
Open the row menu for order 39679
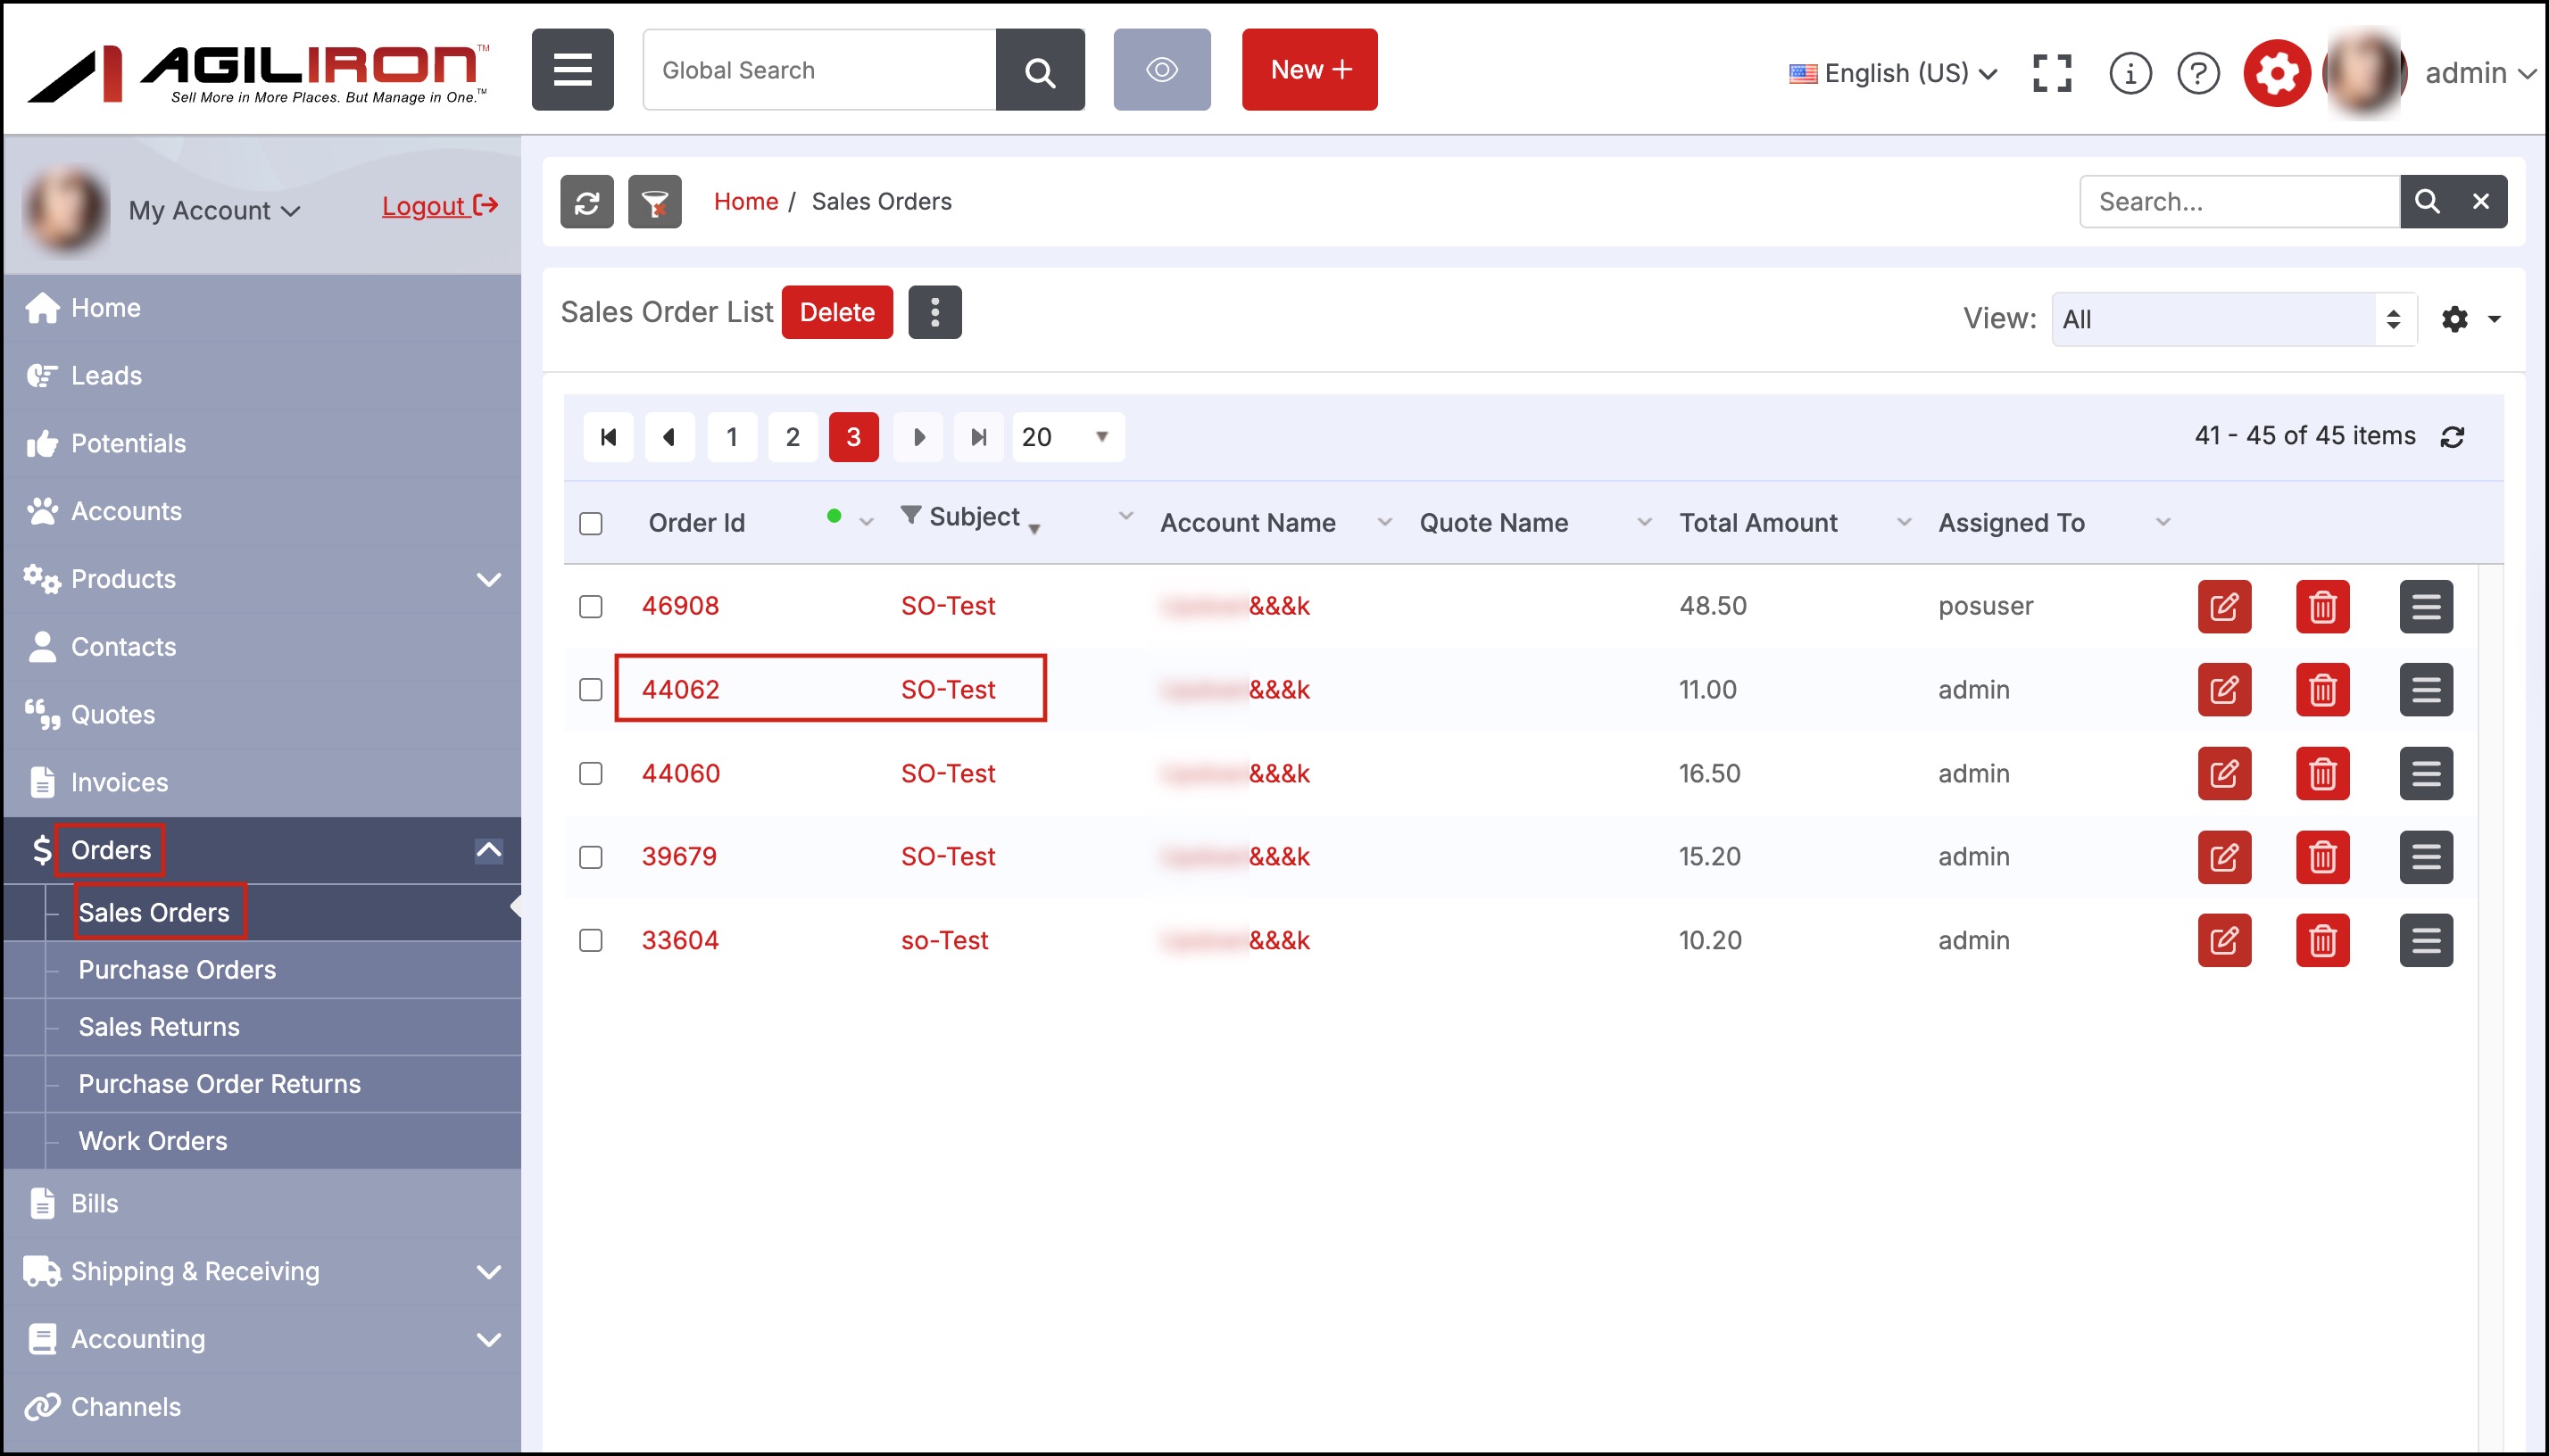pos(2425,857)
